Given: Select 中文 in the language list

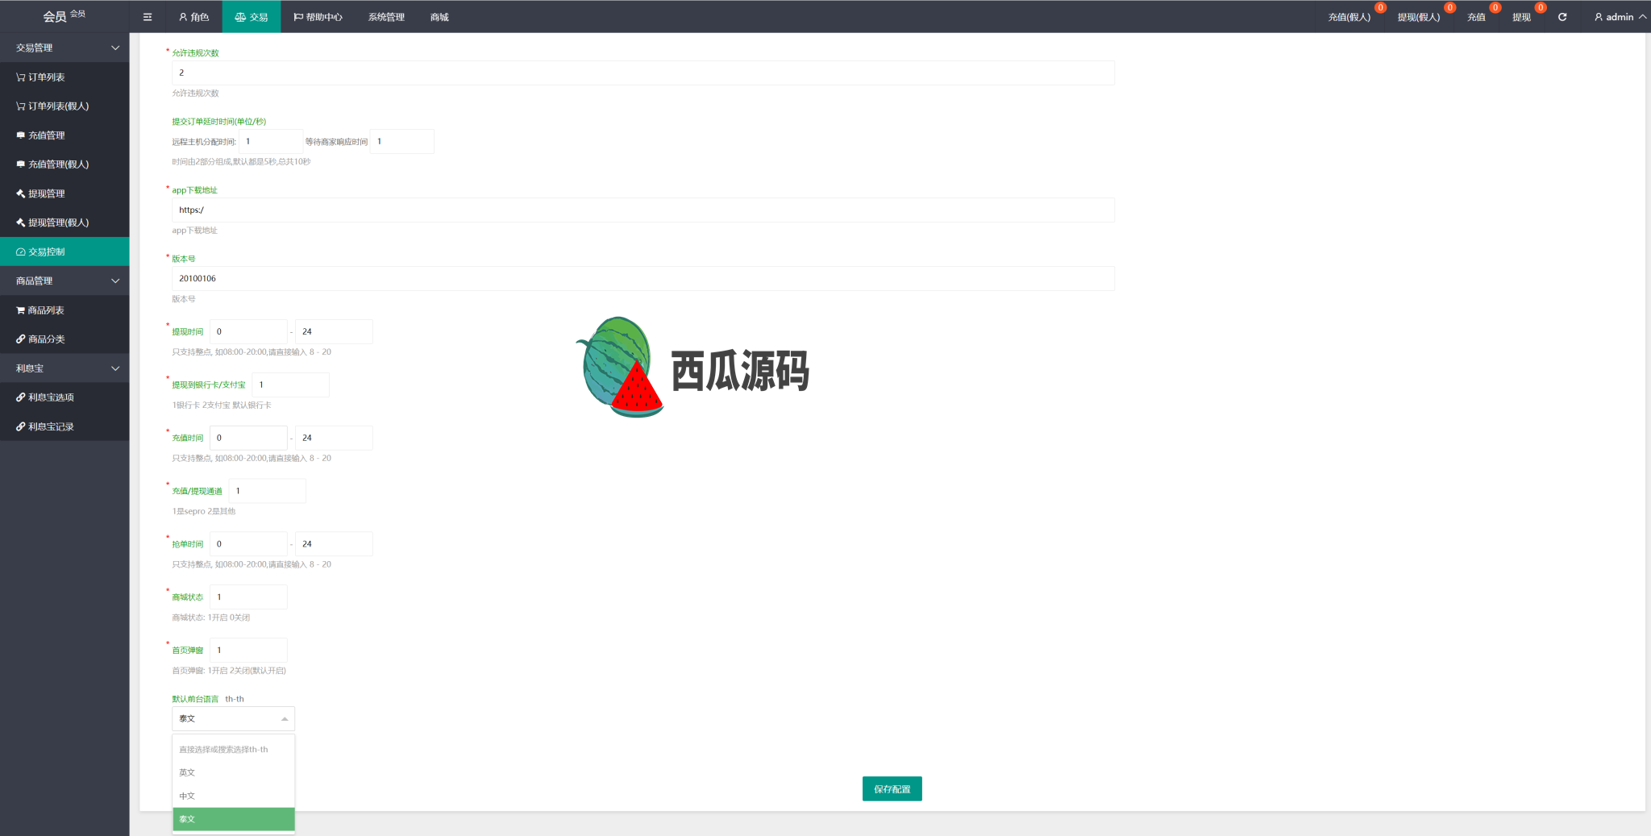Looking at the screenshot, I should pos(234,796).
